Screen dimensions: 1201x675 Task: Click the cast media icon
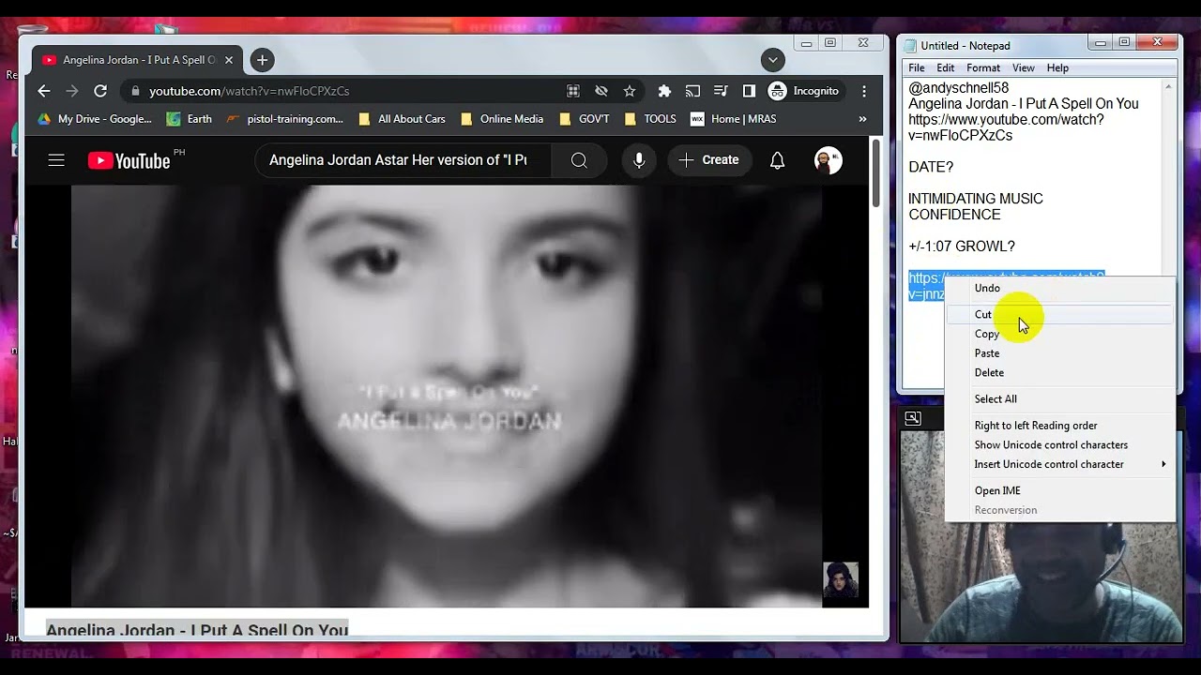coord(692,91)
